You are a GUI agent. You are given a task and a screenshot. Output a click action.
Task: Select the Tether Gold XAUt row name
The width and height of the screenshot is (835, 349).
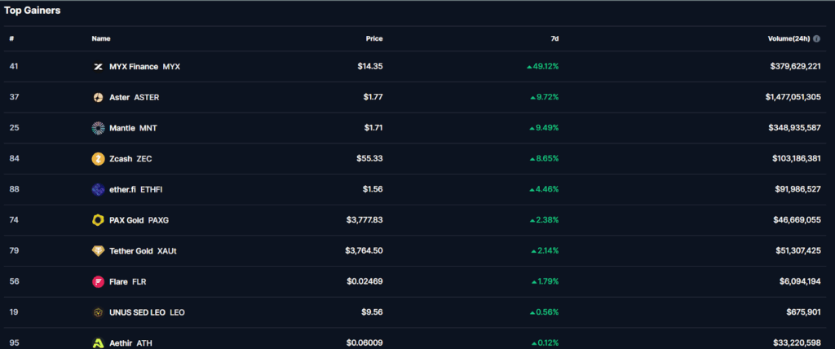pyautogui.click(x=143, y=251)
